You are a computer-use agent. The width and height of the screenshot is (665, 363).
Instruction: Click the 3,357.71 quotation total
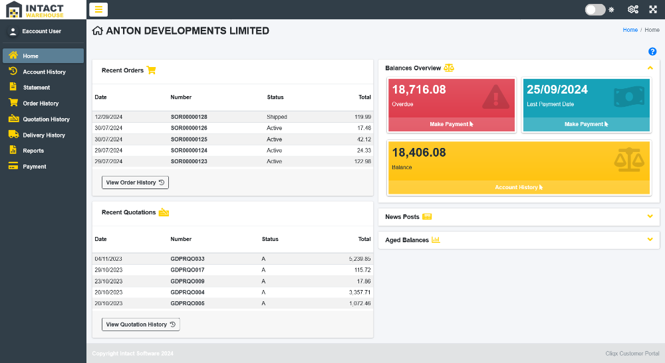(x=360, y=292)
